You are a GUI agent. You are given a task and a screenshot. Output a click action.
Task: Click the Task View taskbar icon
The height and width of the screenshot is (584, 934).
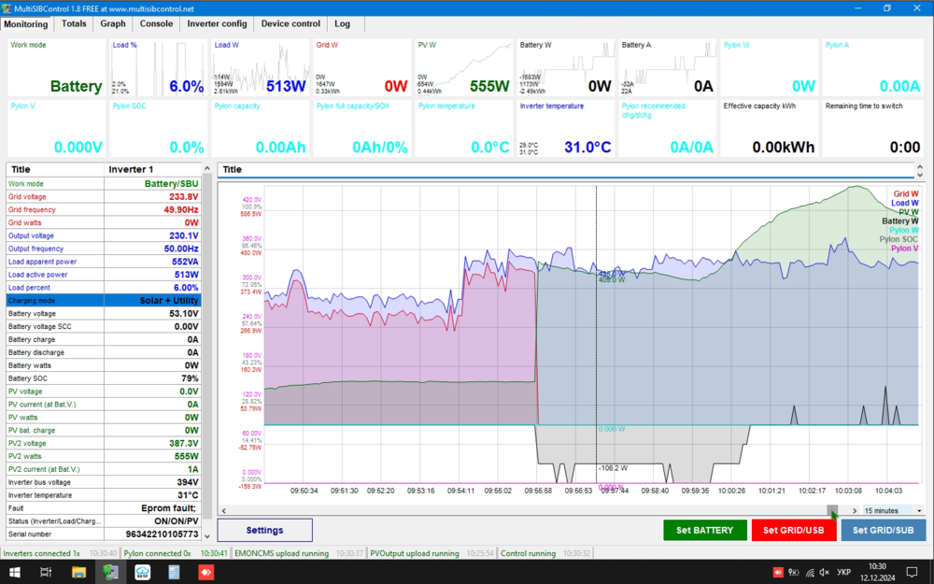click(x=46, y=571)
